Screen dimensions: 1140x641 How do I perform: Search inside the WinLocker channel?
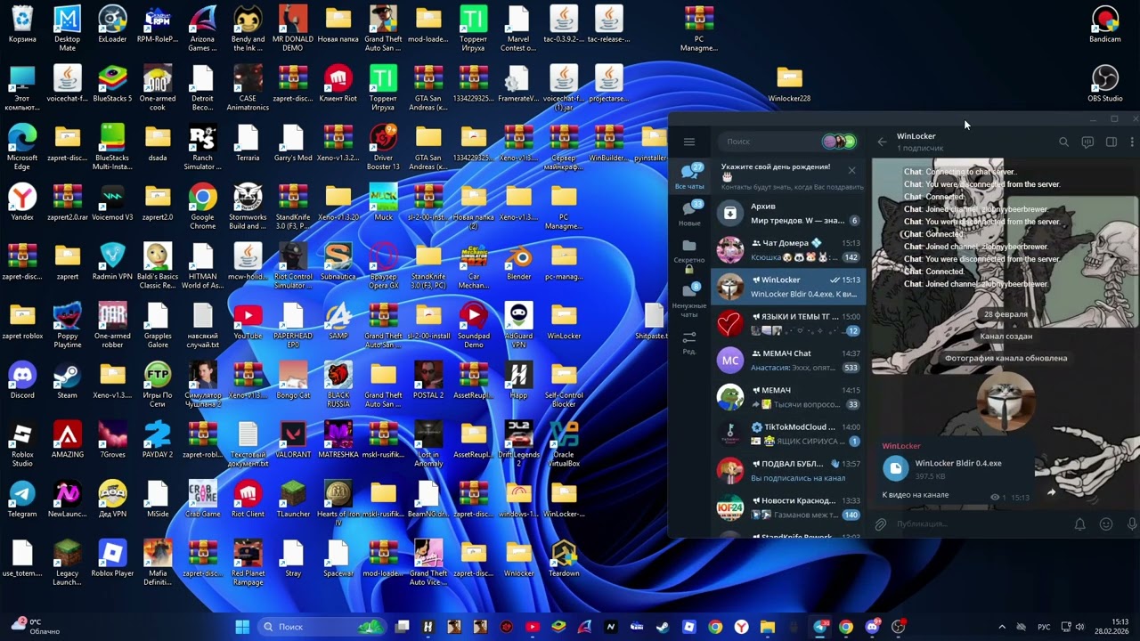(x=1063, y=142)
